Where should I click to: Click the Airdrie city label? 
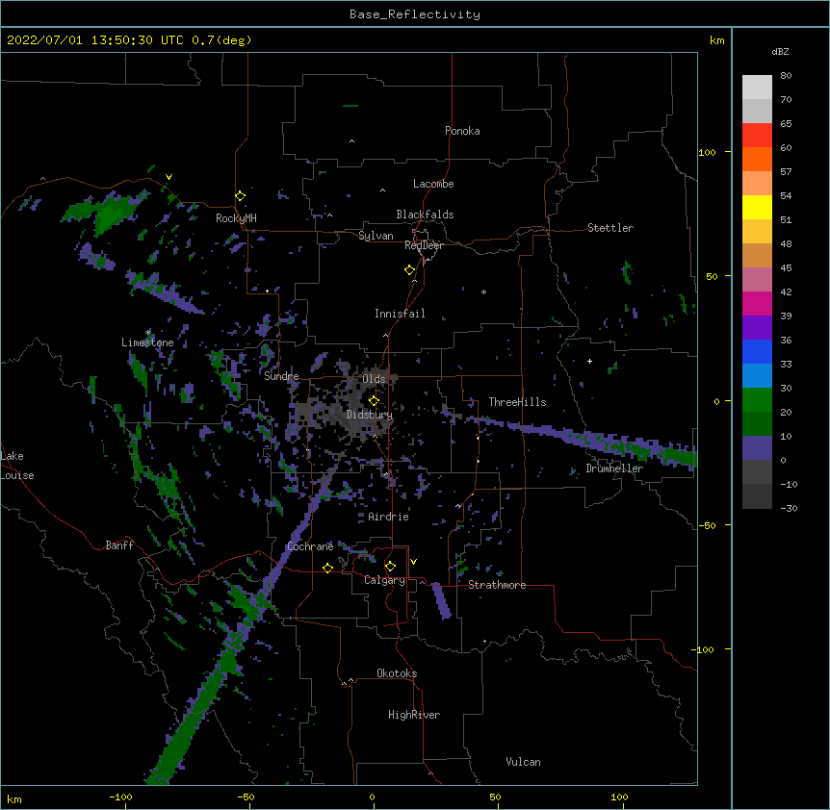(x=388, y=517)
